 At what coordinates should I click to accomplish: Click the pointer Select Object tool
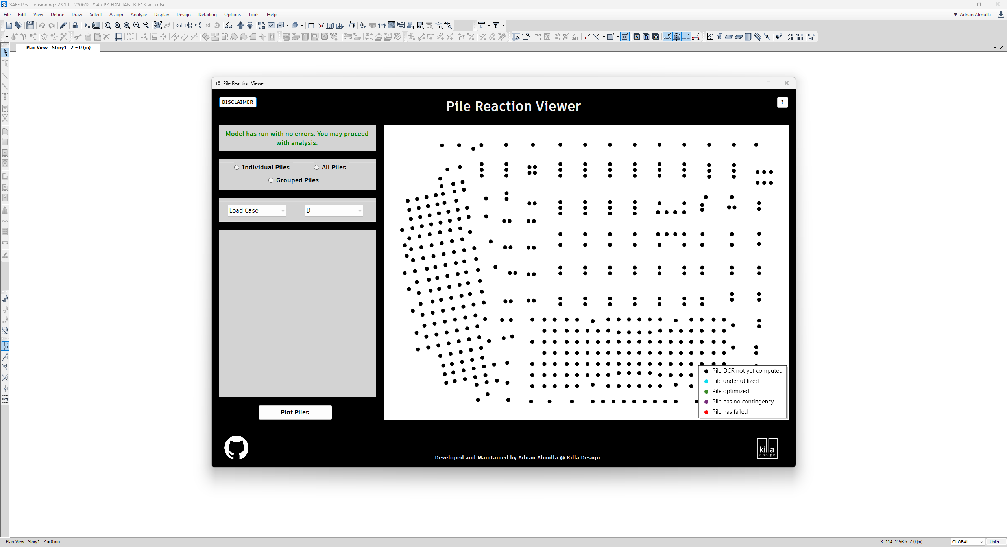click(5, 52)
